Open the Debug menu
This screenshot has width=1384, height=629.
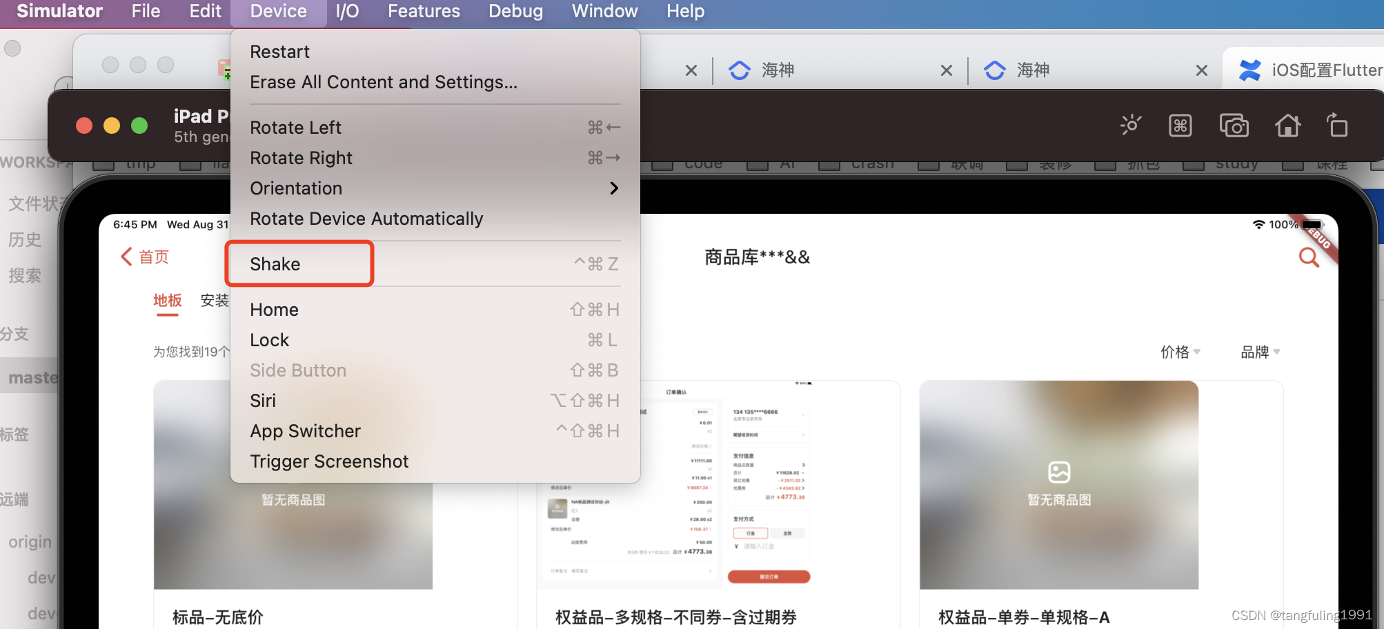pos(515,11)
